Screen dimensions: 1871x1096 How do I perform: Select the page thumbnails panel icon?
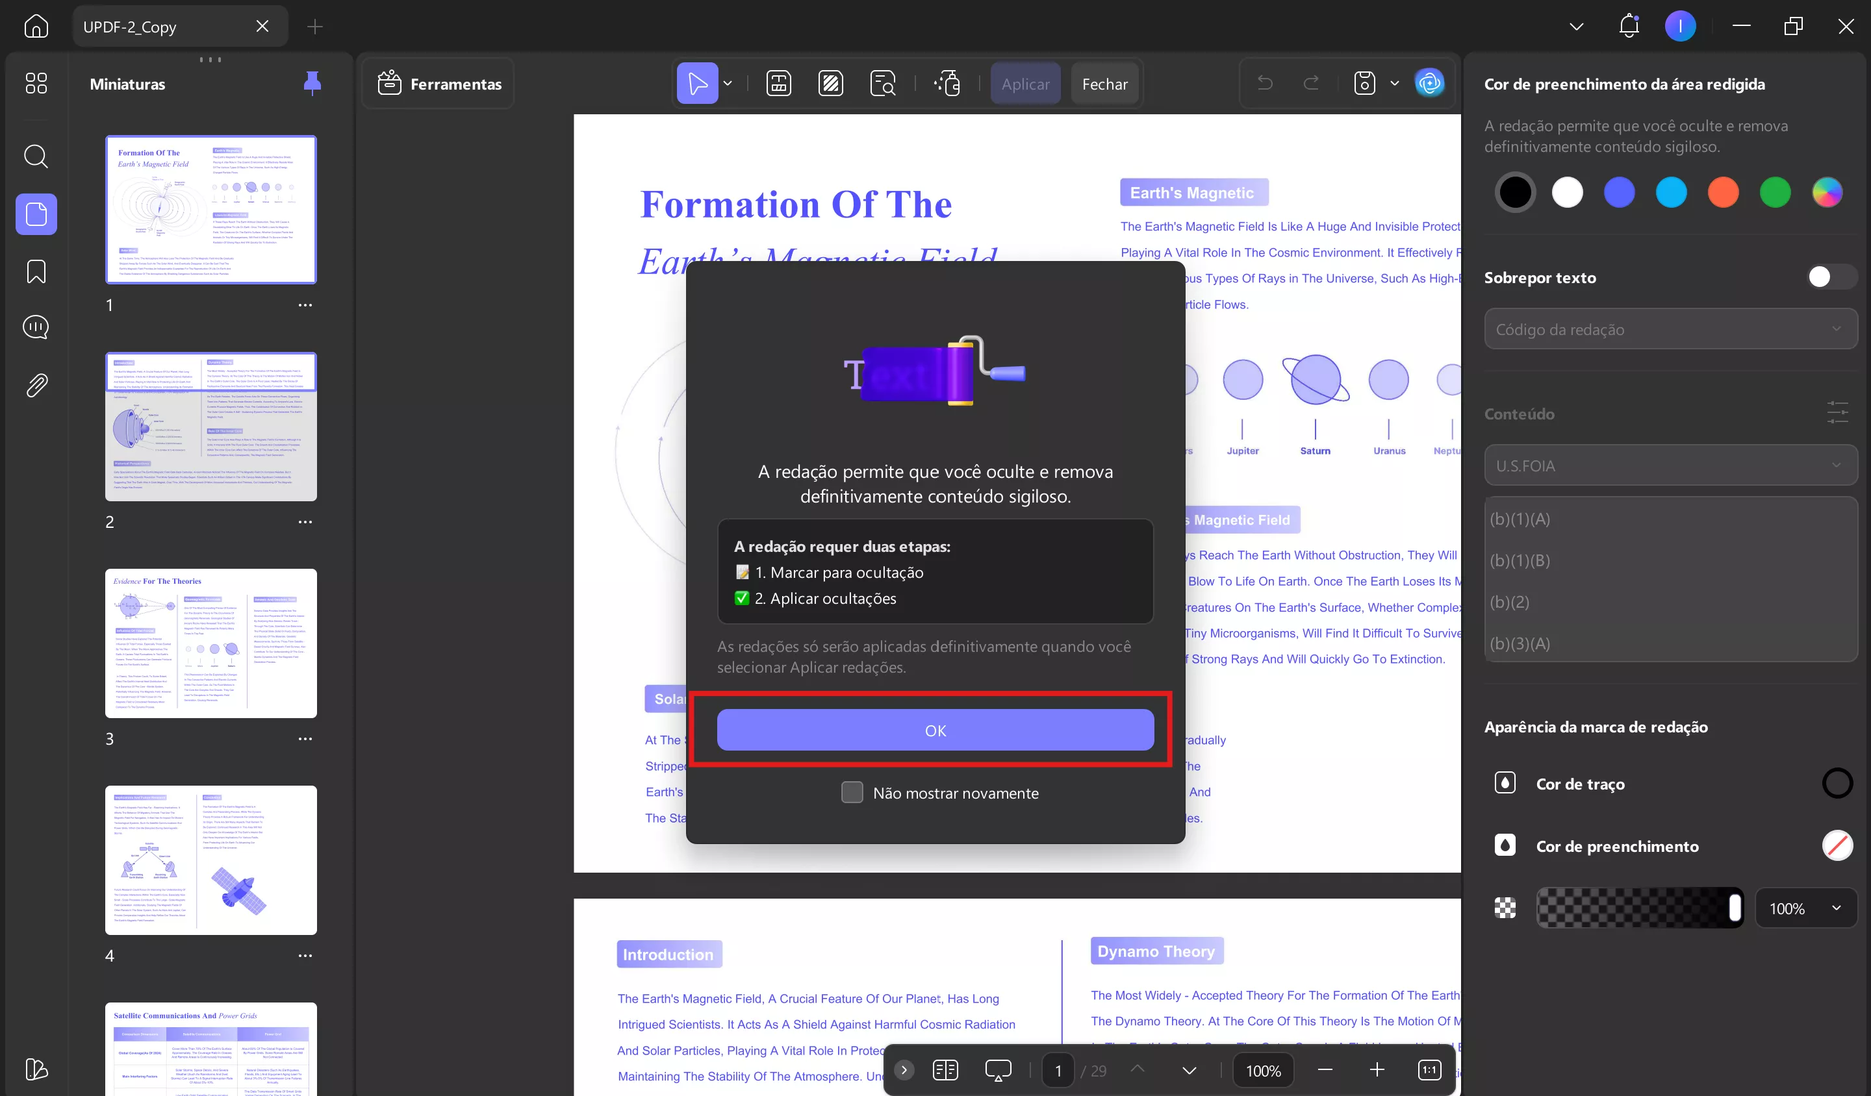(36, 214)
